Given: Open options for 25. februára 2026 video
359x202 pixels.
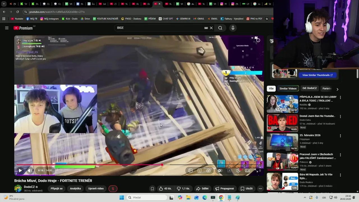Looking at the screenshot, I should click(340, 136).
